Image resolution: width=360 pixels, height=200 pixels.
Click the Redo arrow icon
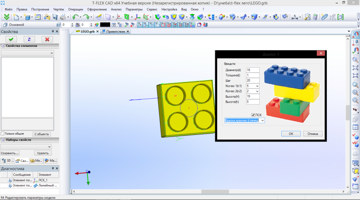pos(86,17)
